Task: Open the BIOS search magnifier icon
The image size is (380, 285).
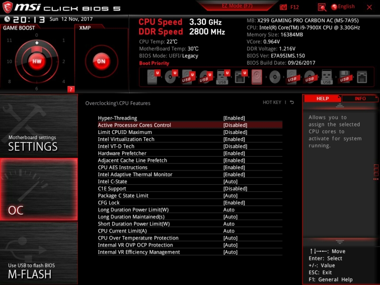Action: pos(322,7)
